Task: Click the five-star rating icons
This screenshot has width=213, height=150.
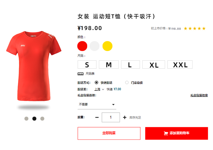Action: pos(195,29)
